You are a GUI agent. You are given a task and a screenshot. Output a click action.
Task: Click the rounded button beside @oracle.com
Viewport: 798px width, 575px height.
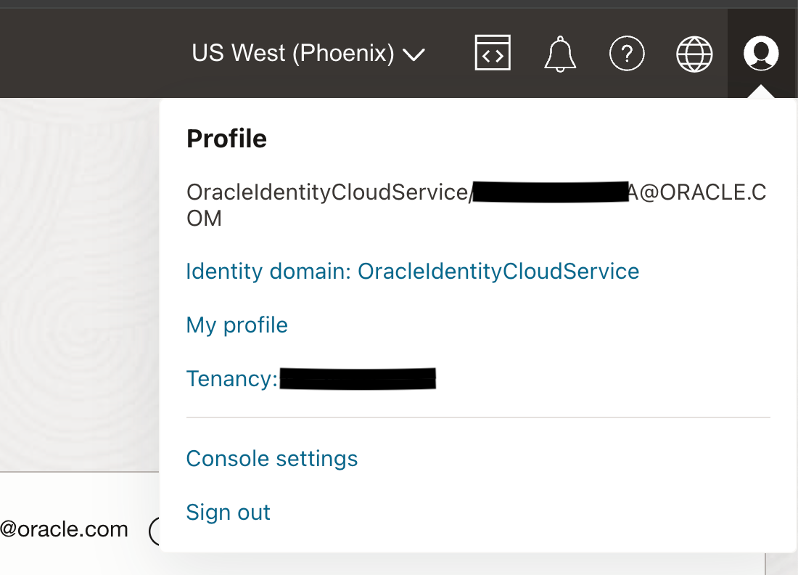154,531
